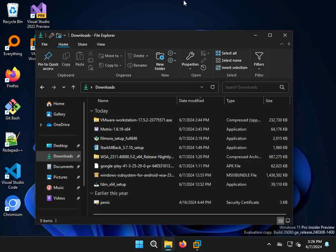Go back with the left arrow
Viewport: 336px width, 252px height.
tap(42, 87)
